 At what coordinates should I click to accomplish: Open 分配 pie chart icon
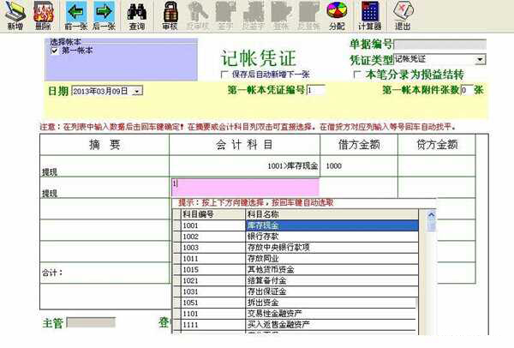pos(337,15)
